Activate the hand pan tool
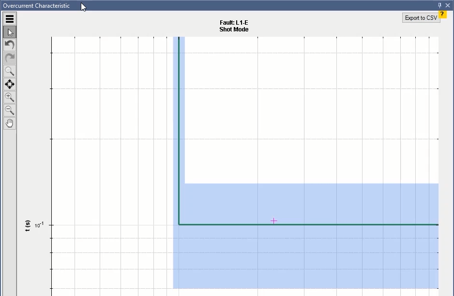454x296 pixels. coord(10,123)
